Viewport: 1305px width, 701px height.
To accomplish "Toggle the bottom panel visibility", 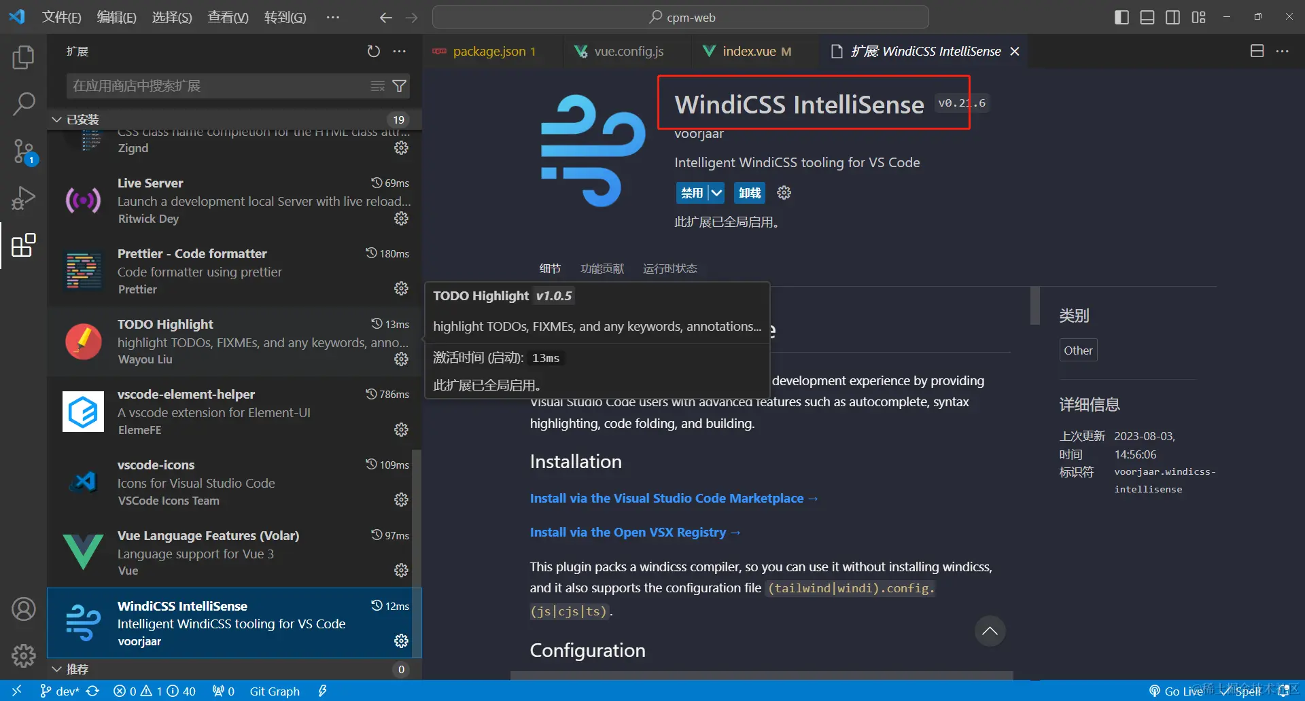I will tap(1147, 17).
